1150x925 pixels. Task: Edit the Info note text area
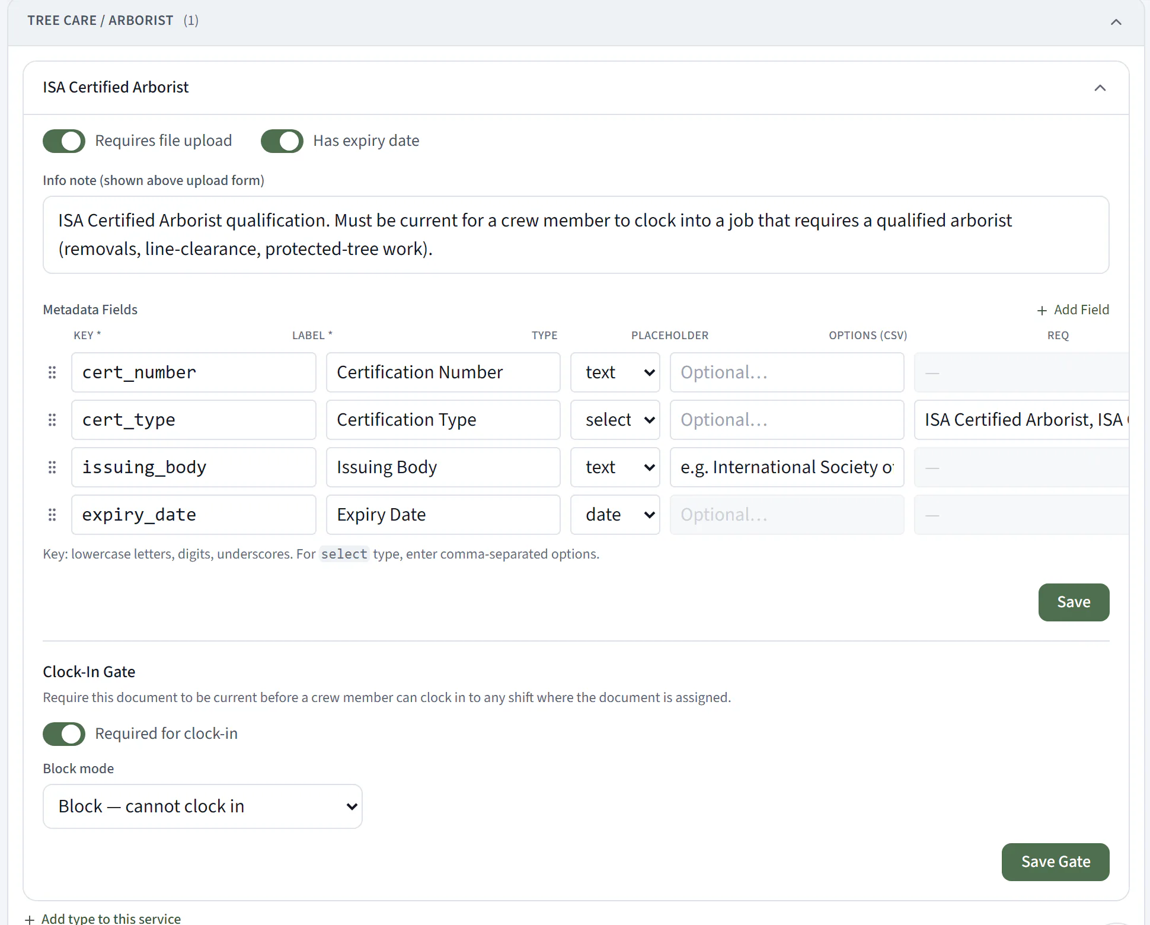(576, 235)
